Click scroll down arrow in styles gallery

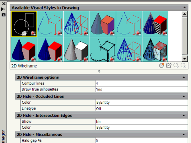pyautogui.click(x=185, y=58)
